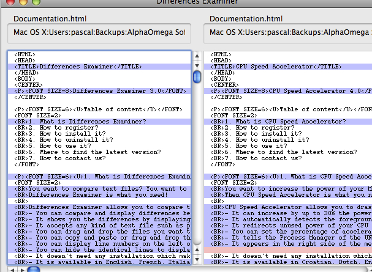
Task: Click right line 'Then CPU Speed Accelerator is what you'
Action: [x=288, y=195]
